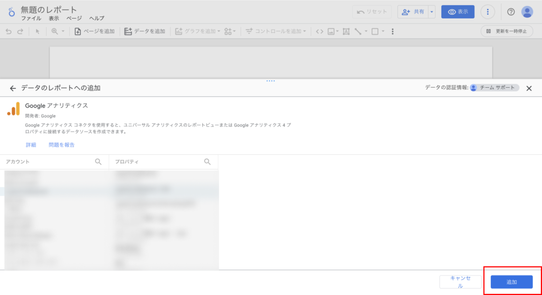Open toolbar overflow three-dot menu

click(x=392, y=31)
